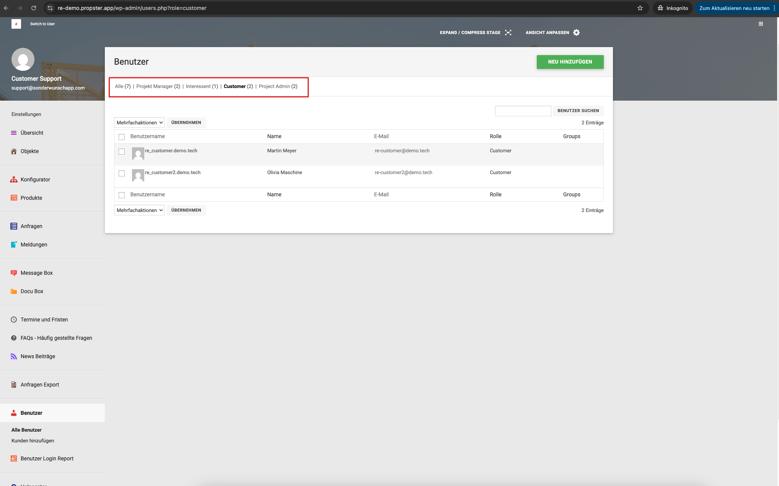Click the Inkognito indicator in the browser

[x=673, y=8]
